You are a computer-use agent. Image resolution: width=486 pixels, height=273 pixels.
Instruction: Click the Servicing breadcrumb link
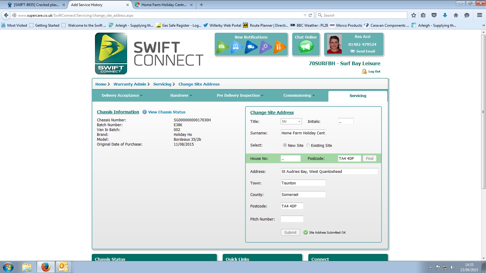coord(162,84)
